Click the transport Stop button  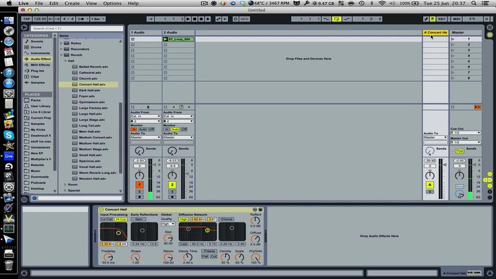pyautogui.click(x=195, y=19)
